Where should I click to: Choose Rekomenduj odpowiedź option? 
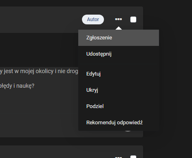click(x=119, y=123)
